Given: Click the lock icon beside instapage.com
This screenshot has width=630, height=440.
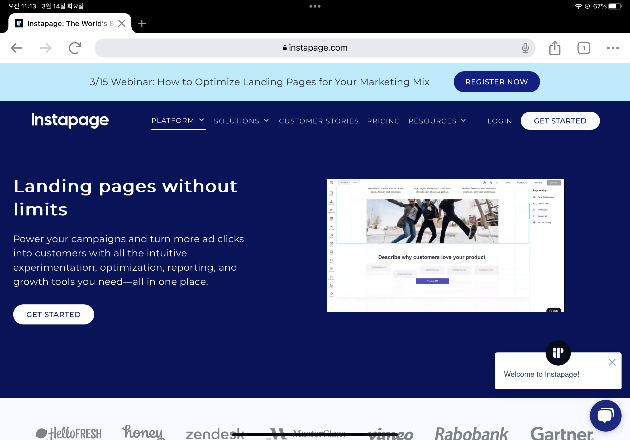Looking at the screenshot, I should (285, 48).
